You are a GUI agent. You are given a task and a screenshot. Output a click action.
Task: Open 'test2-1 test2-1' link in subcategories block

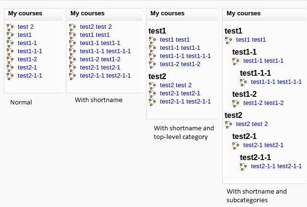(x=263, y=145)
